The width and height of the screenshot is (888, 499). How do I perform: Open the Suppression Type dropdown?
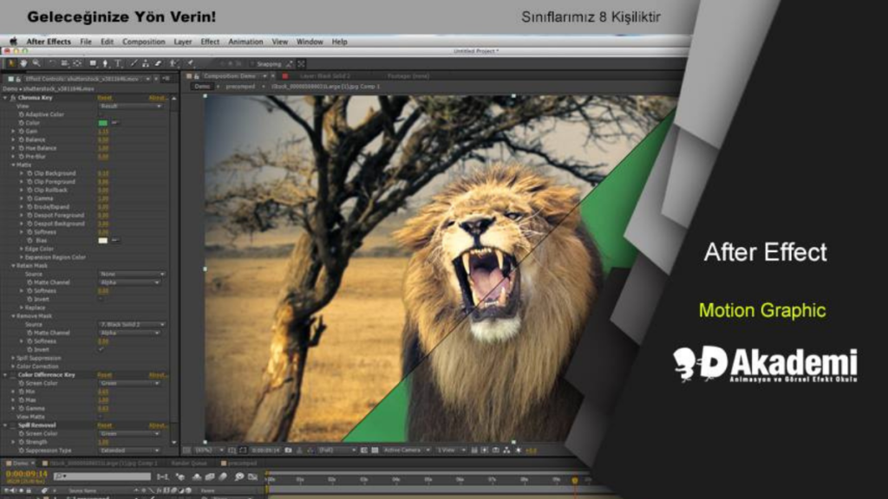[x=131, y=450]
